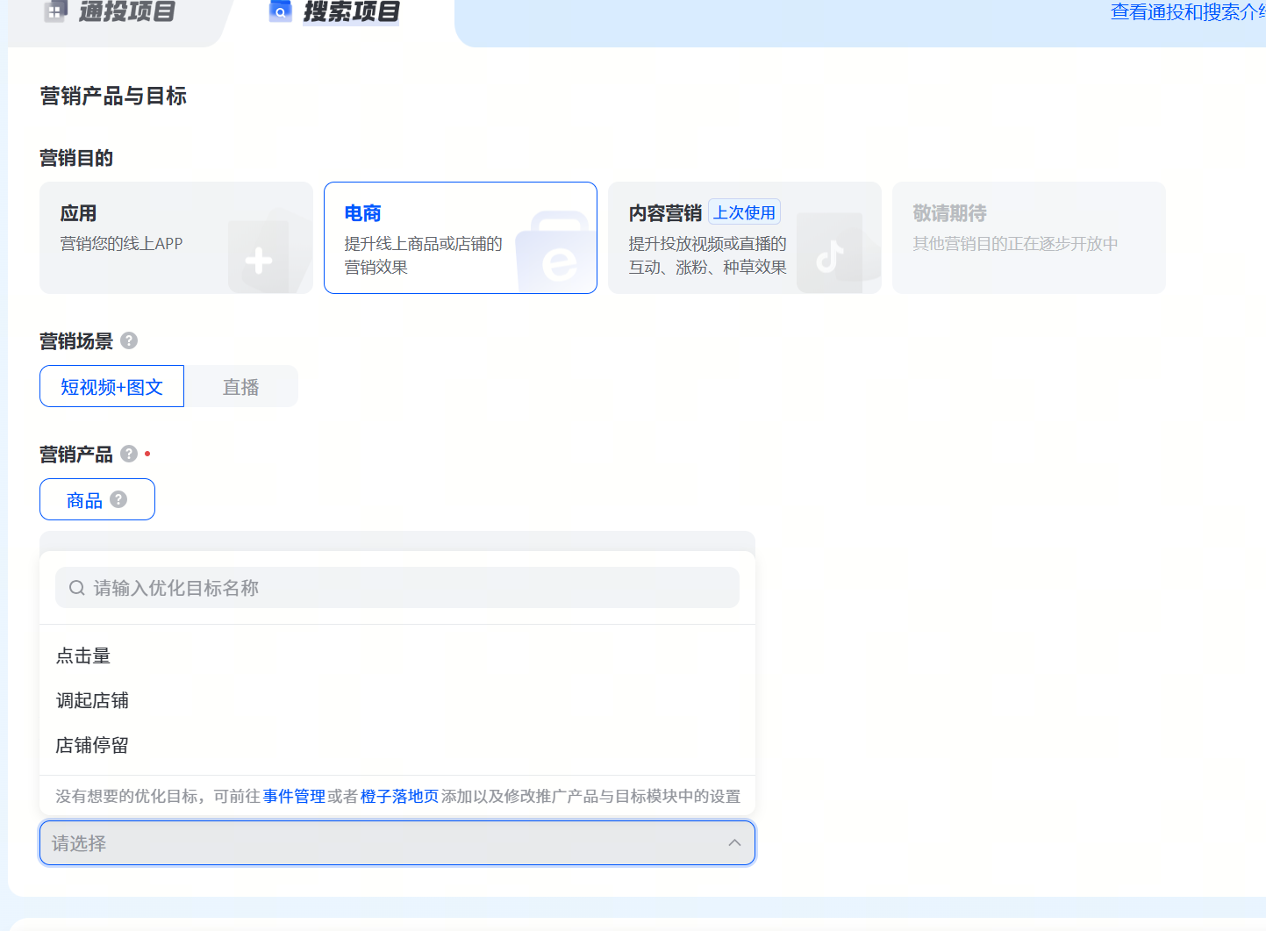Viewport: 1266px width, 931px height.
Task: Open help icon next to 营销产品
Action: pyautogui.click(x=129, y=454)
